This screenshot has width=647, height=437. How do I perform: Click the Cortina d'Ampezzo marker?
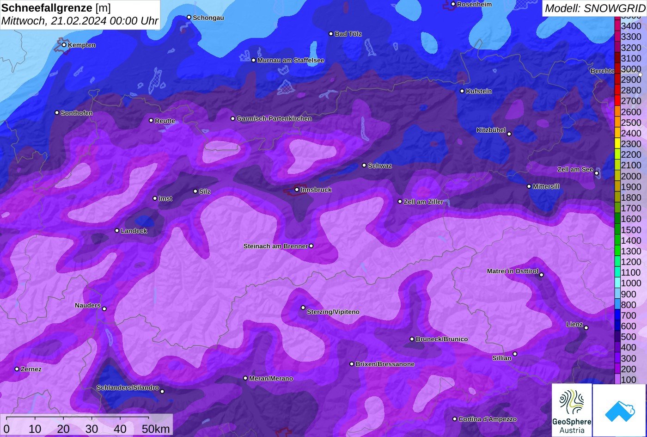tap(454, 419)
